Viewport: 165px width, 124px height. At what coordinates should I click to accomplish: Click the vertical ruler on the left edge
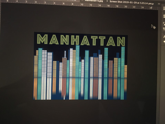click(0, 57)
